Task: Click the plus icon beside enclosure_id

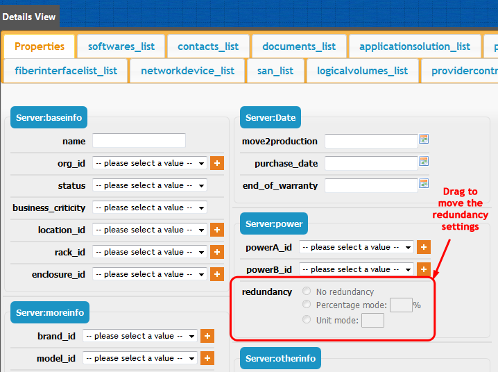Action: (217, 274)
